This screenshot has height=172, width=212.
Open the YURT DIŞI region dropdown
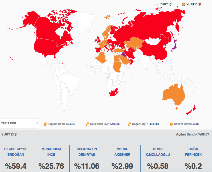click(19, 123)
